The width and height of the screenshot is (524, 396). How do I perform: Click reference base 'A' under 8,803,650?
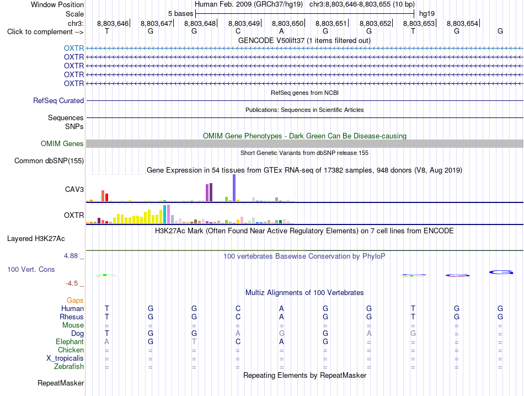(281, 31)
